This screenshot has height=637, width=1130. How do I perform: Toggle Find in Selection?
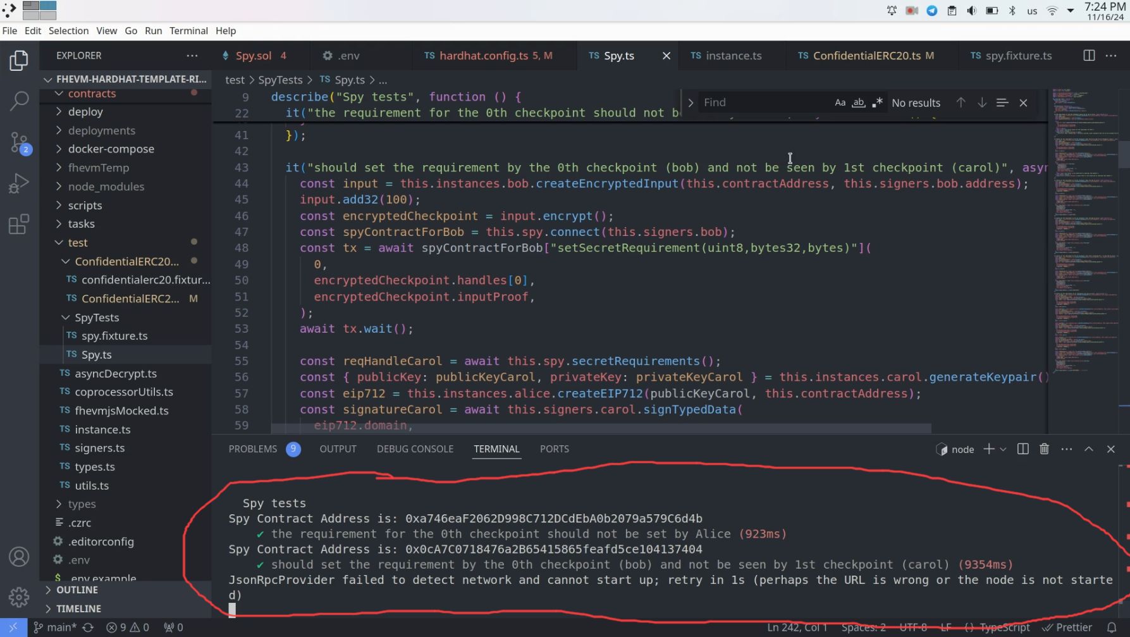(x=1002, y=102)
